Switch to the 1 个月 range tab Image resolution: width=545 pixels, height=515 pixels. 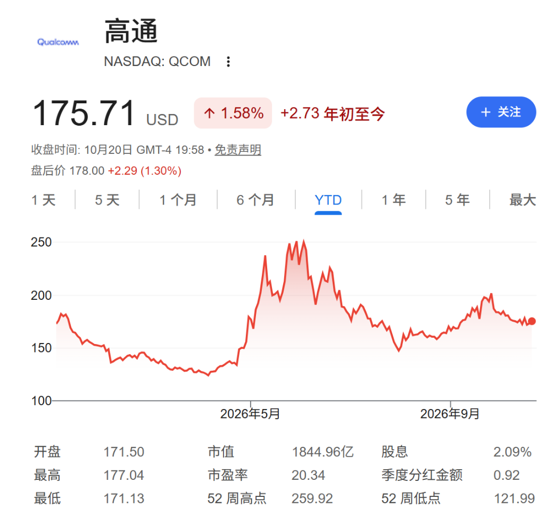(178, 200)
